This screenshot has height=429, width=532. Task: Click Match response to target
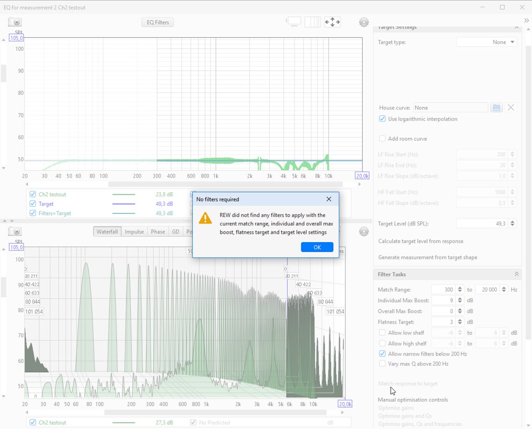408,384
